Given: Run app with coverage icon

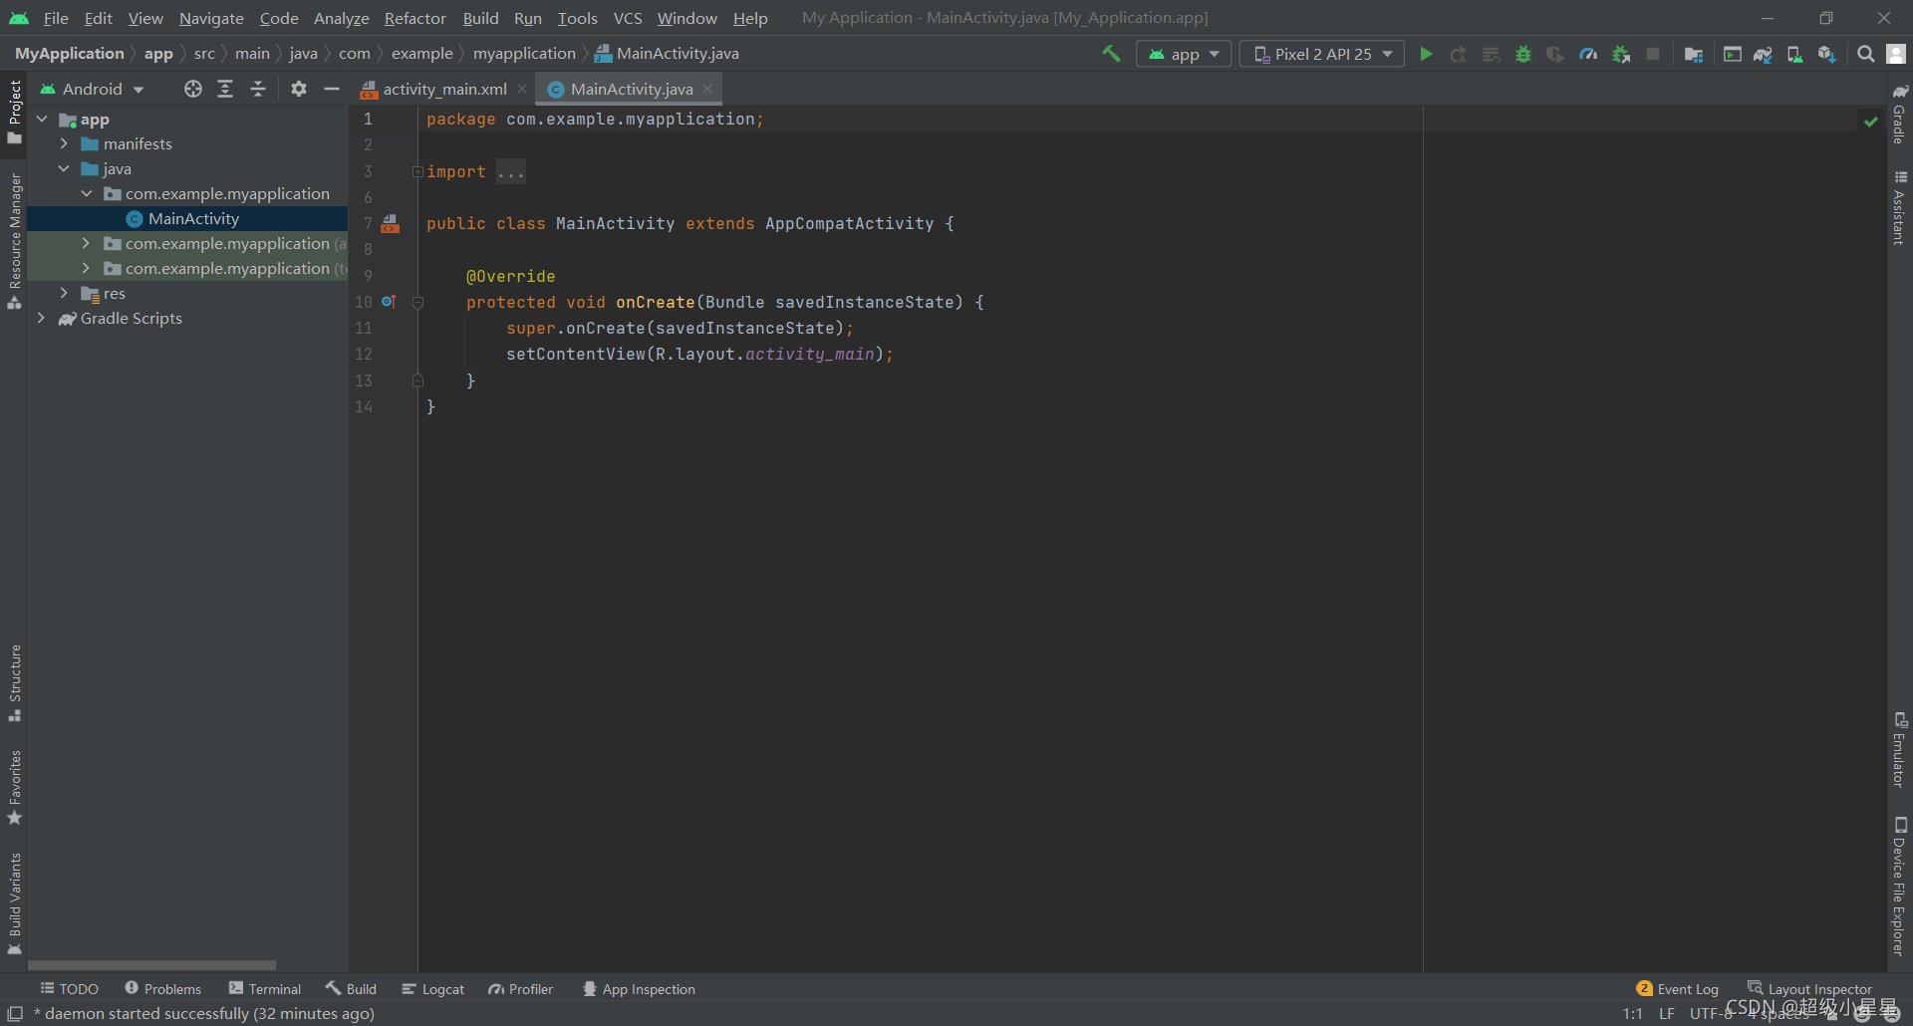Looking at the screenshot, I should coord(1555,54).
